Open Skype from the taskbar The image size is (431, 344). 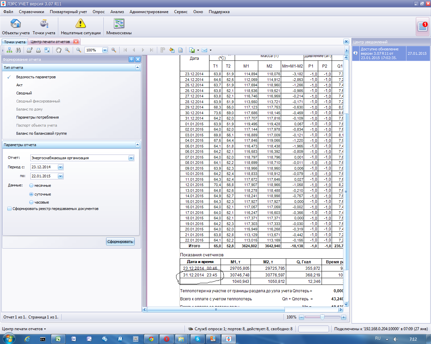(x=198, y=339)
